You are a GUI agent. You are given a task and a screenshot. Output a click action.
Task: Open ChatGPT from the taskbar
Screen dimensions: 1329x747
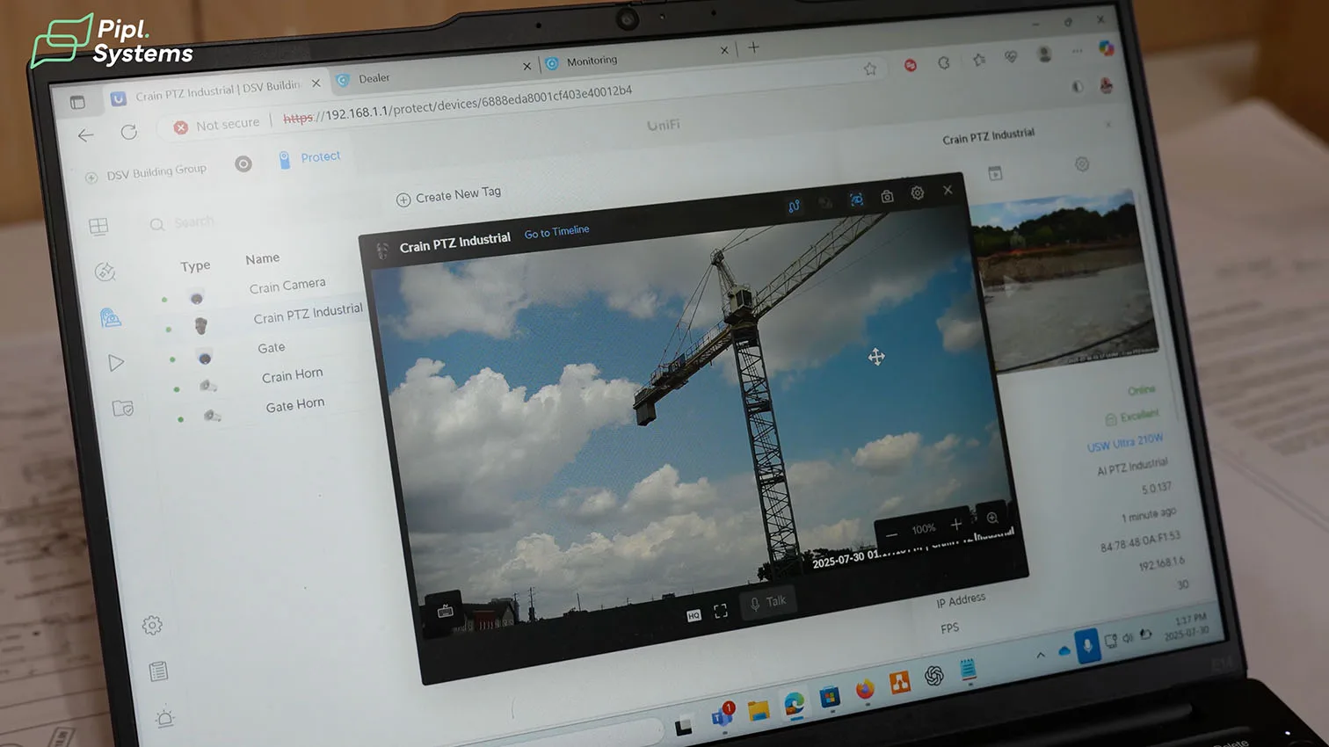934,676
